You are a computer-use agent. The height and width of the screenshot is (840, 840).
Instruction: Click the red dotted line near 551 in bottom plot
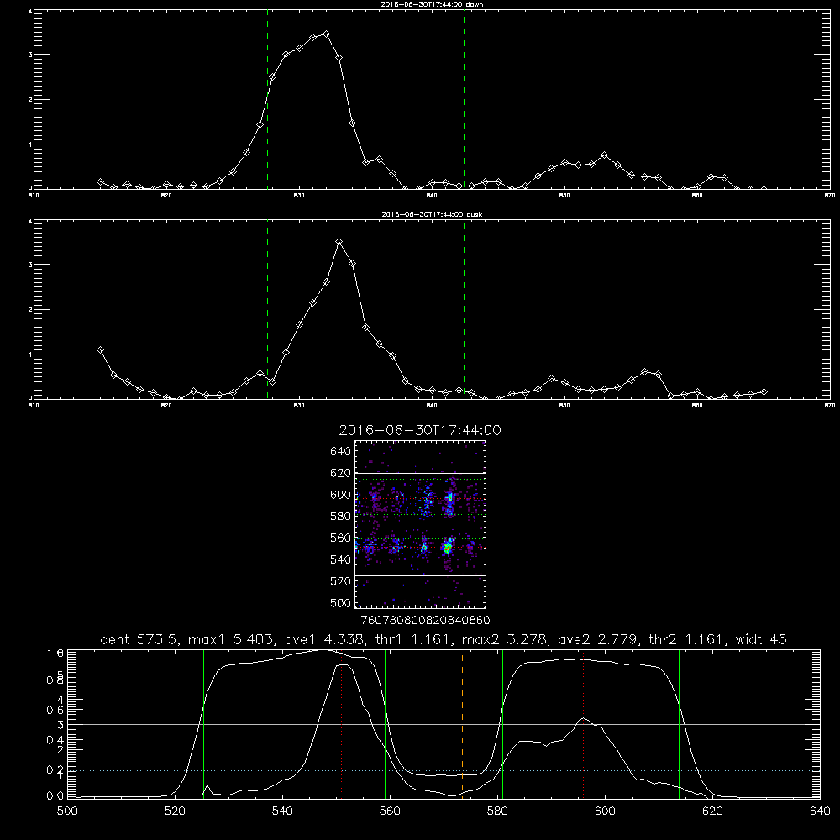click(x=341, y=724)
